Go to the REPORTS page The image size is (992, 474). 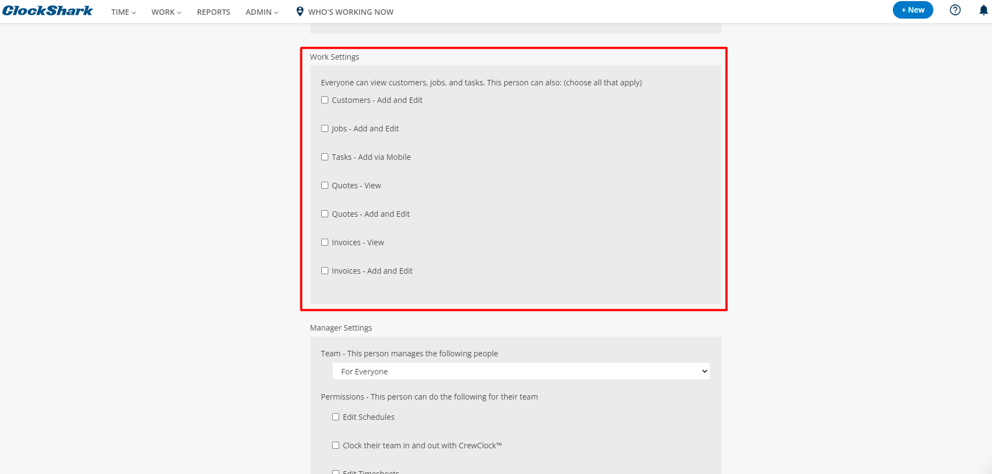pos(214,12)
